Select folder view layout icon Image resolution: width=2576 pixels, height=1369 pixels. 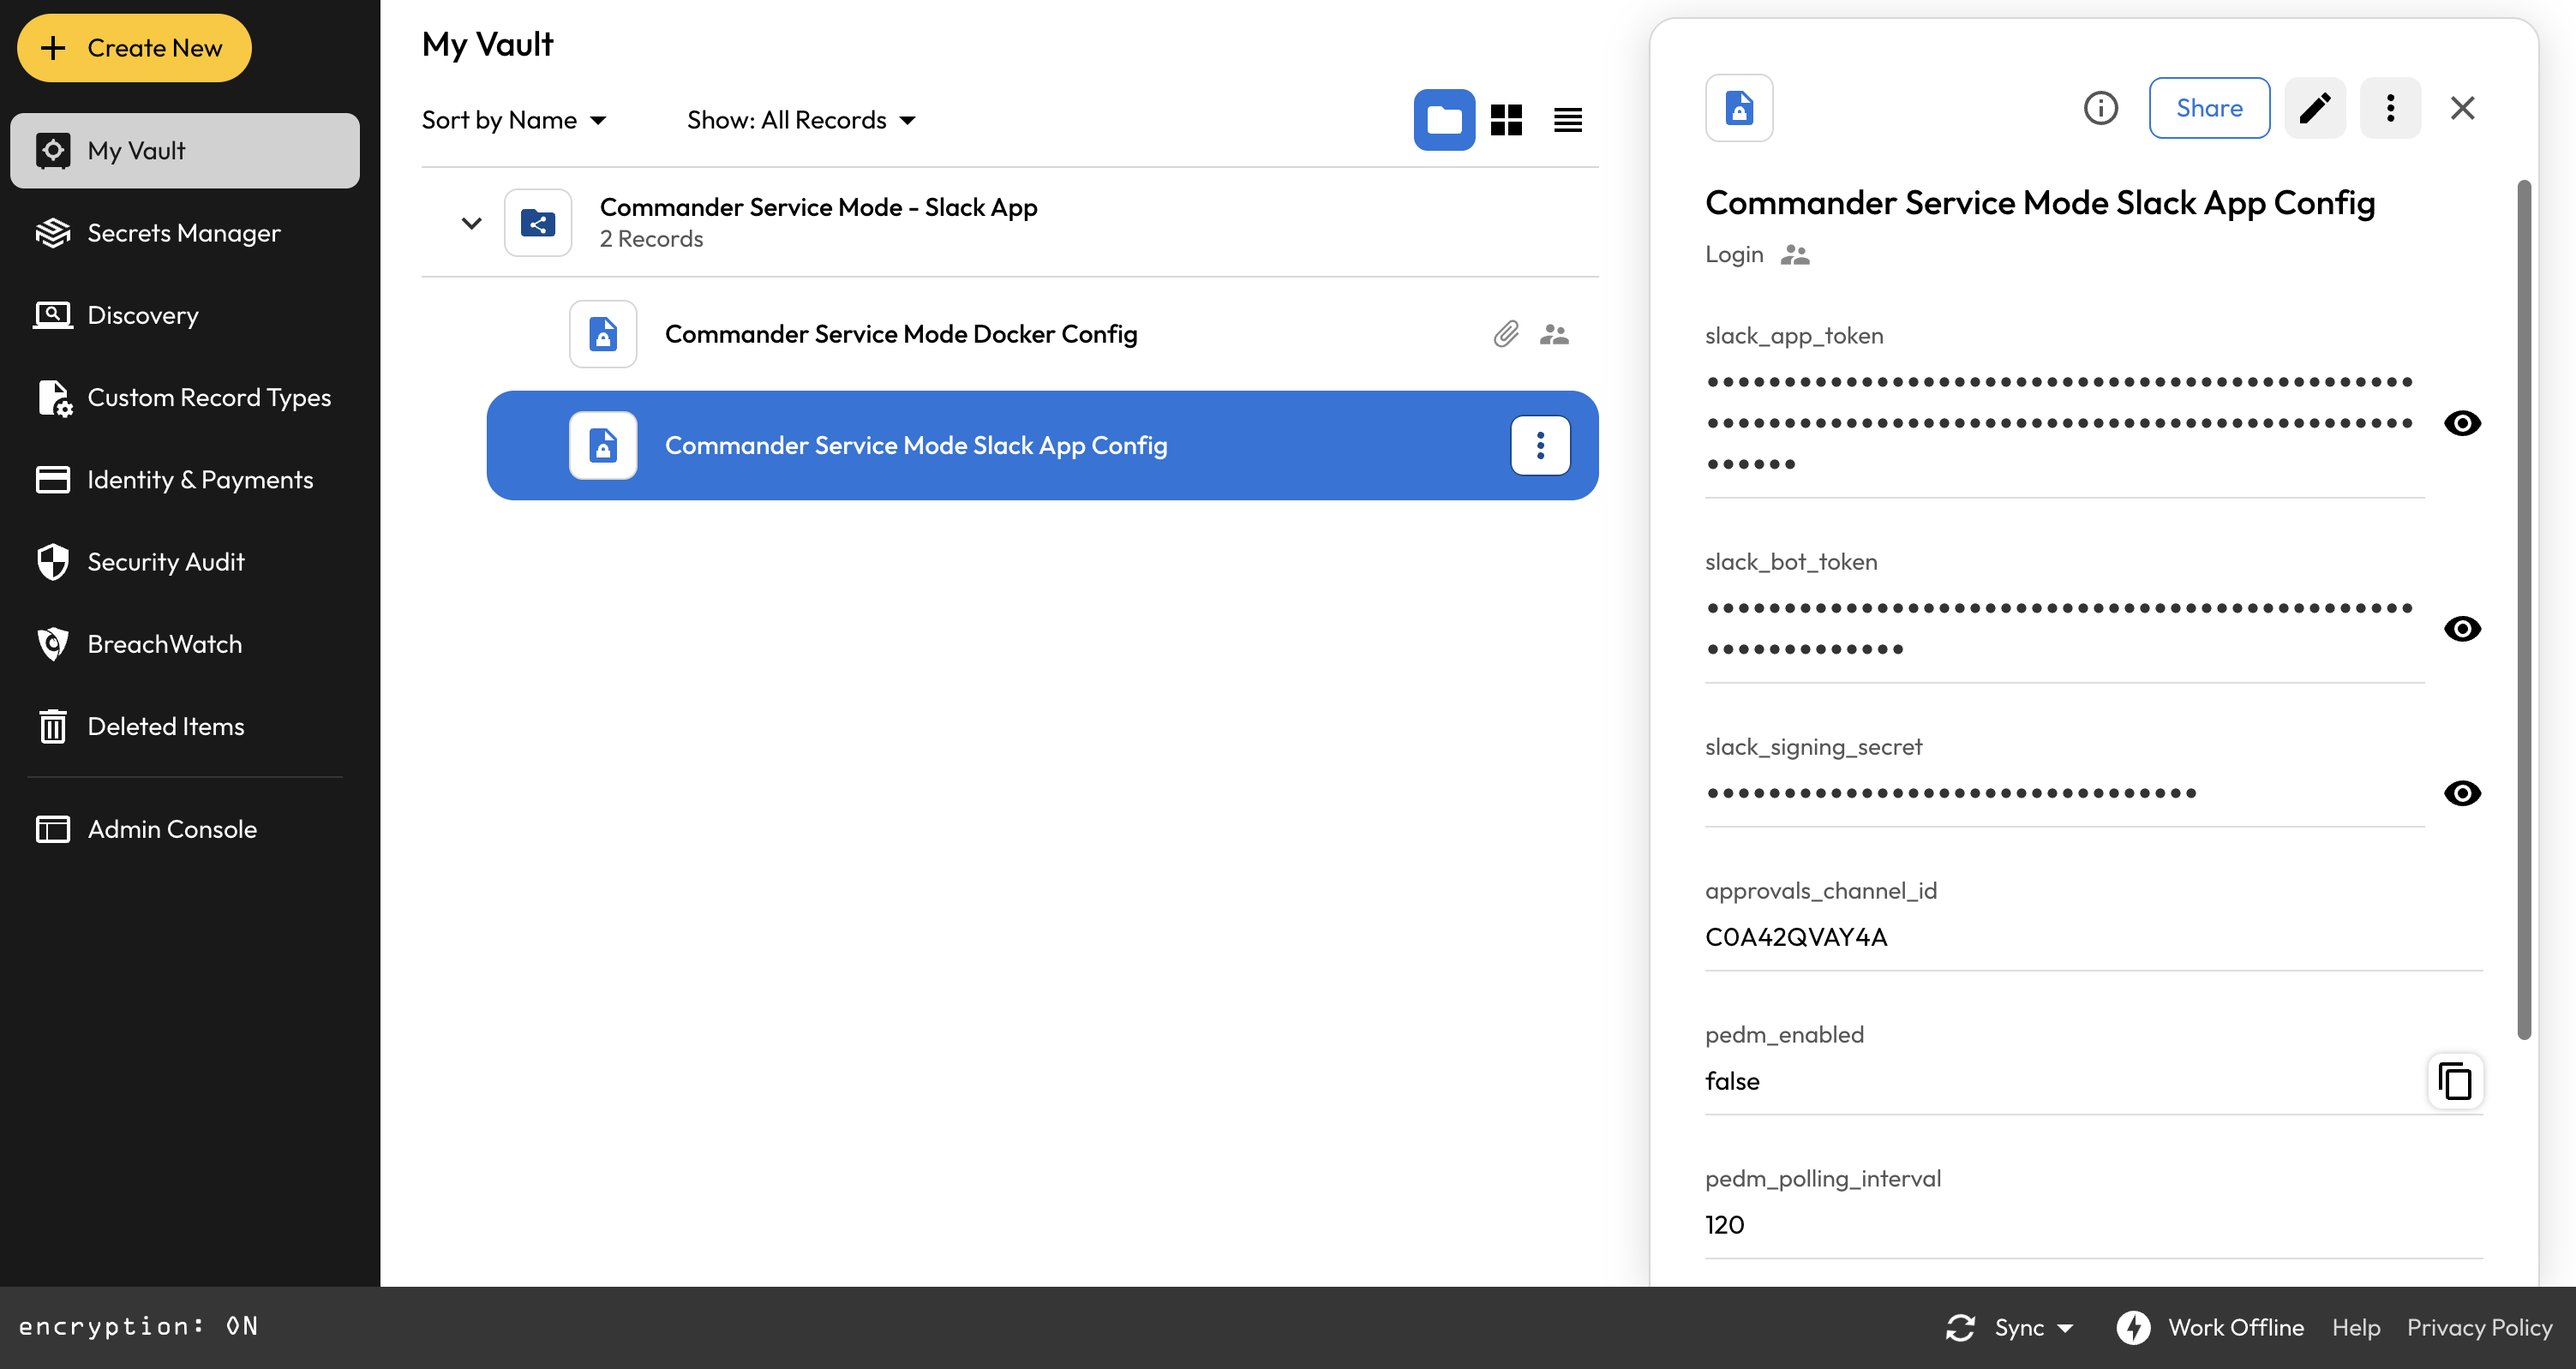[x=1444, y=120]
